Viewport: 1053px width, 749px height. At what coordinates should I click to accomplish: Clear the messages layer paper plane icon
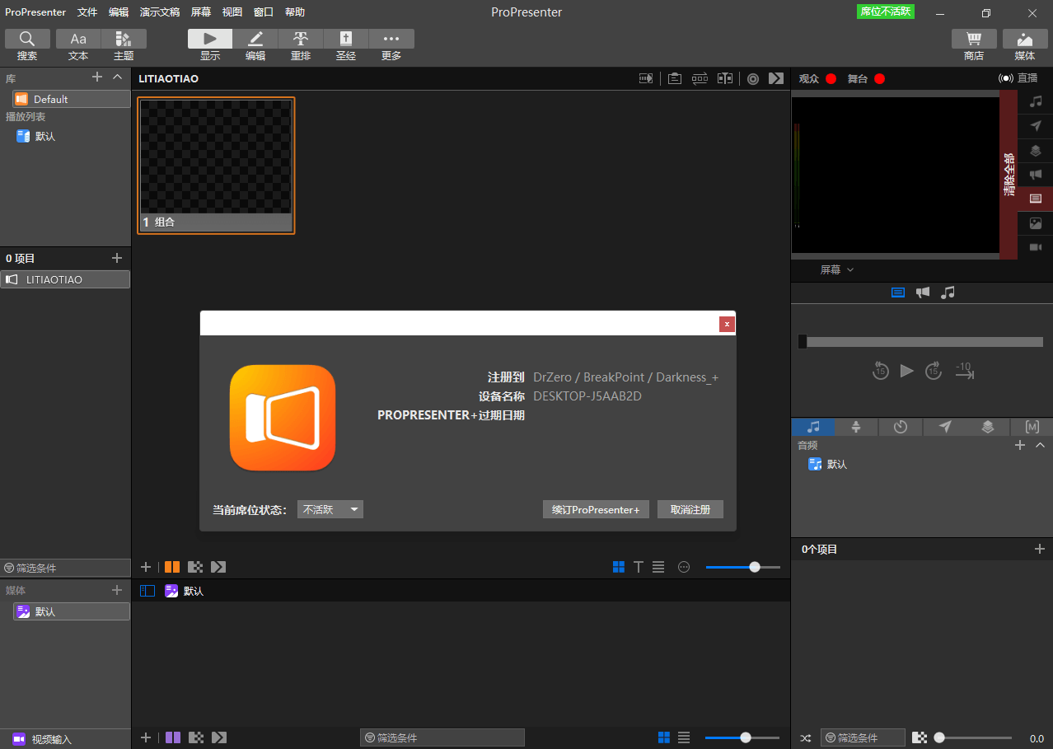[1036, 126]
